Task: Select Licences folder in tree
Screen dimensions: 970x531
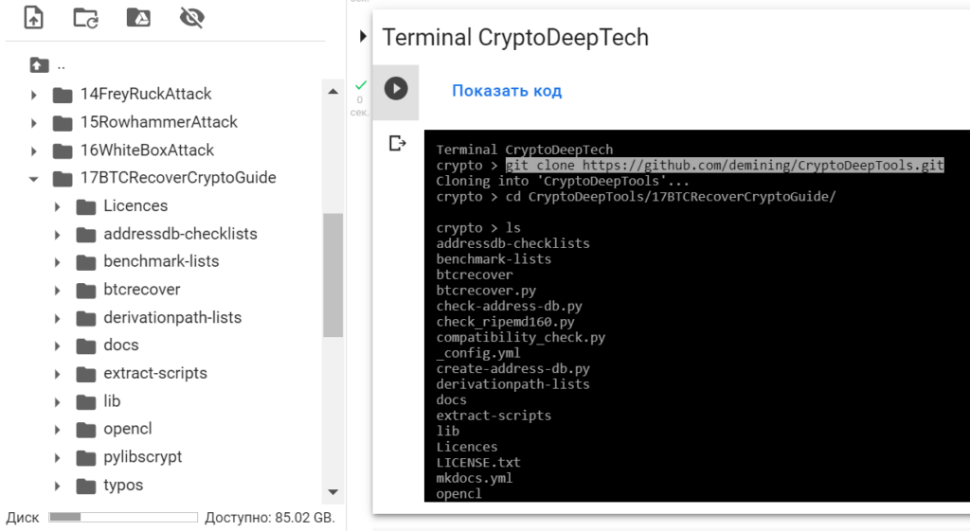Action: pyautogui.click(x=135, y=205)
